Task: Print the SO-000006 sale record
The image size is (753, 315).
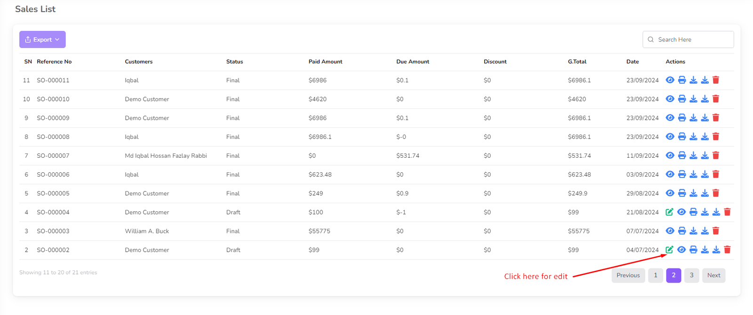Action: point(682,175)
